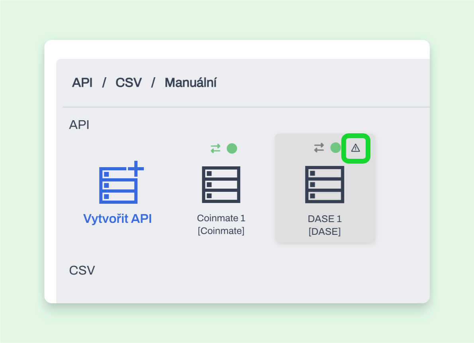This screenshot has height=343, width=474.
Task: Click the sync arrows above DASE 1
Action: 319,148
